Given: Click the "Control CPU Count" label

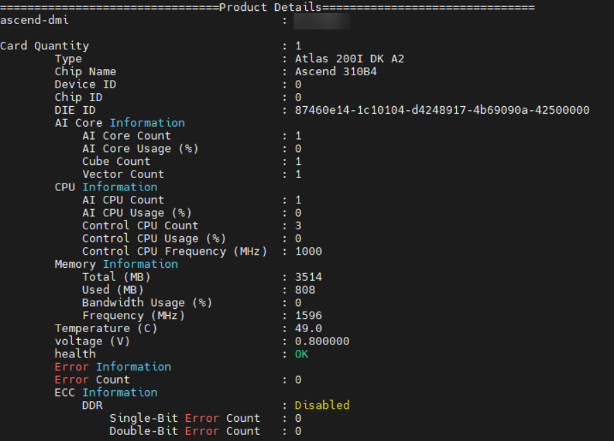Looking at the screenshot, I should click(140, 225).
